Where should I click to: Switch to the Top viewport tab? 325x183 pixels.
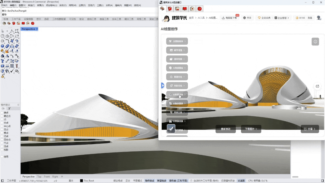pos(39,177)
